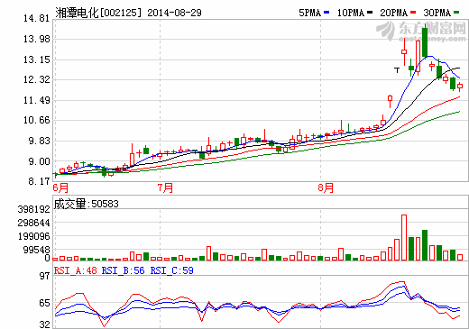Click the 成交量:50583 volume heading
Image resolution: width=469 pixels, height=329 pixels.
[x=87, y=204]
